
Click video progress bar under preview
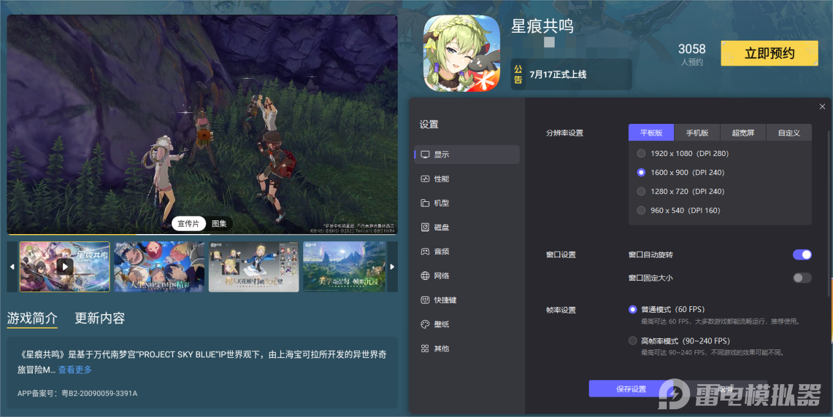202,234
